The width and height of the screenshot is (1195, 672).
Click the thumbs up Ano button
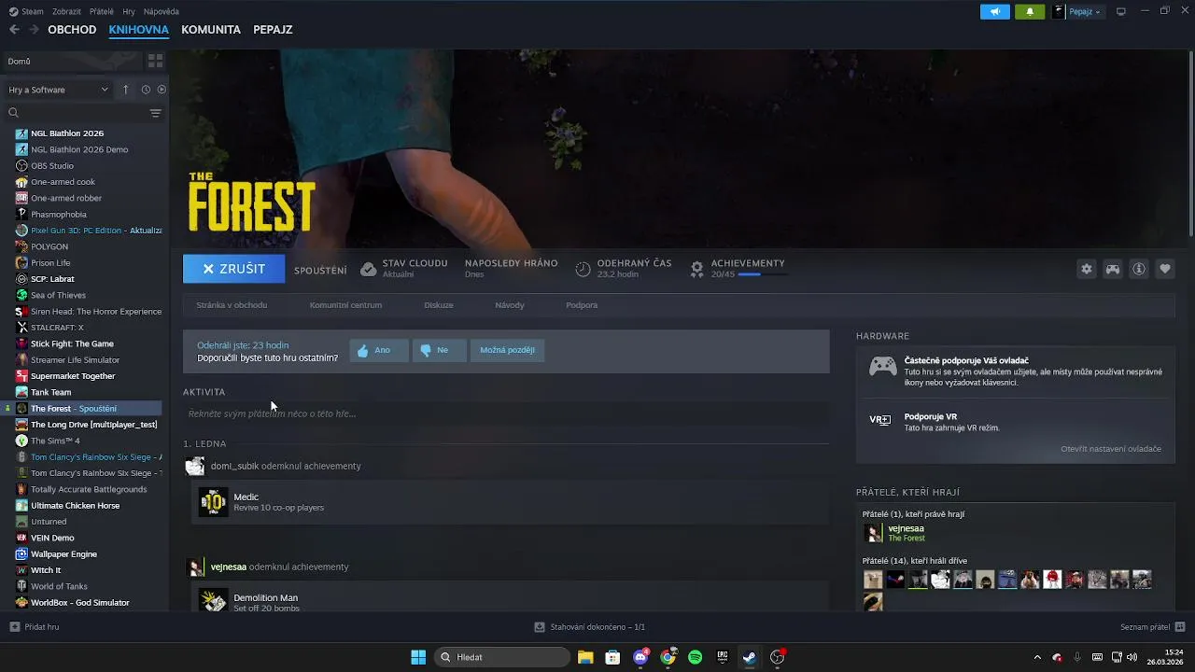click(x=378, y=350)
